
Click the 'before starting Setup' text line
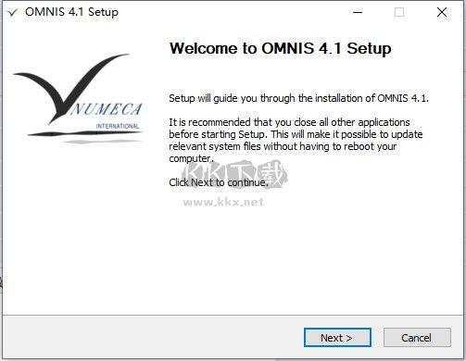click(296, 134)
